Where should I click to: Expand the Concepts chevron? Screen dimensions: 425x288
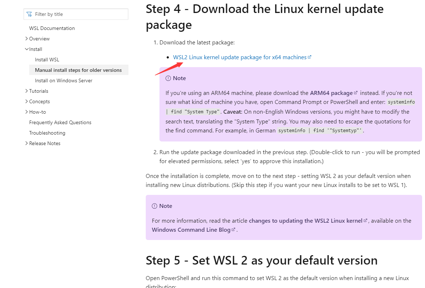(27, 101)
